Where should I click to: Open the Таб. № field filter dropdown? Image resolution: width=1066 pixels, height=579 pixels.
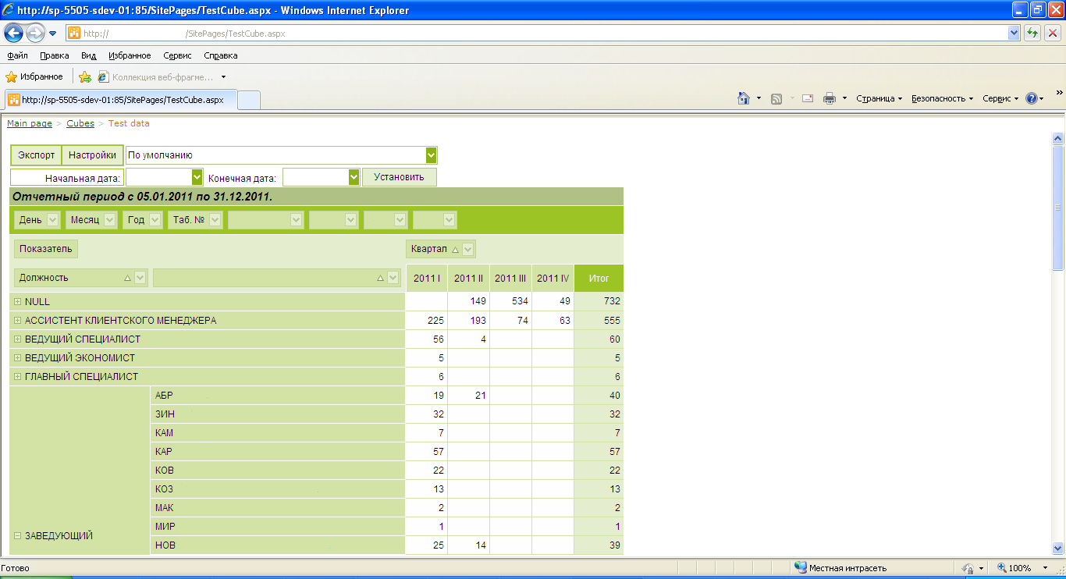tap(215, 220)
